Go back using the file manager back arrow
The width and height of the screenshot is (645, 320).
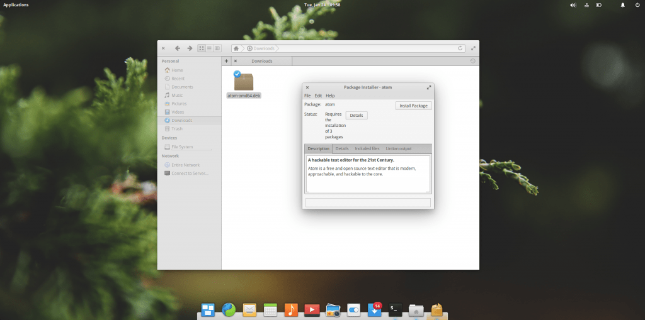pos(178,48)
